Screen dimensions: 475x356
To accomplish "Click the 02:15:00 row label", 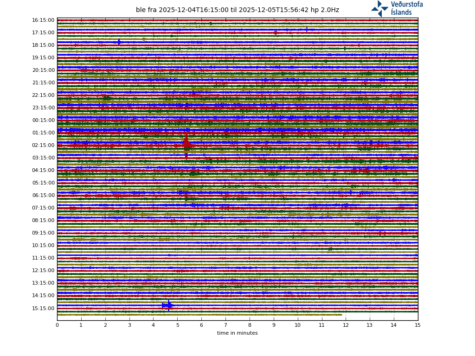I will (x=43, y=146).
